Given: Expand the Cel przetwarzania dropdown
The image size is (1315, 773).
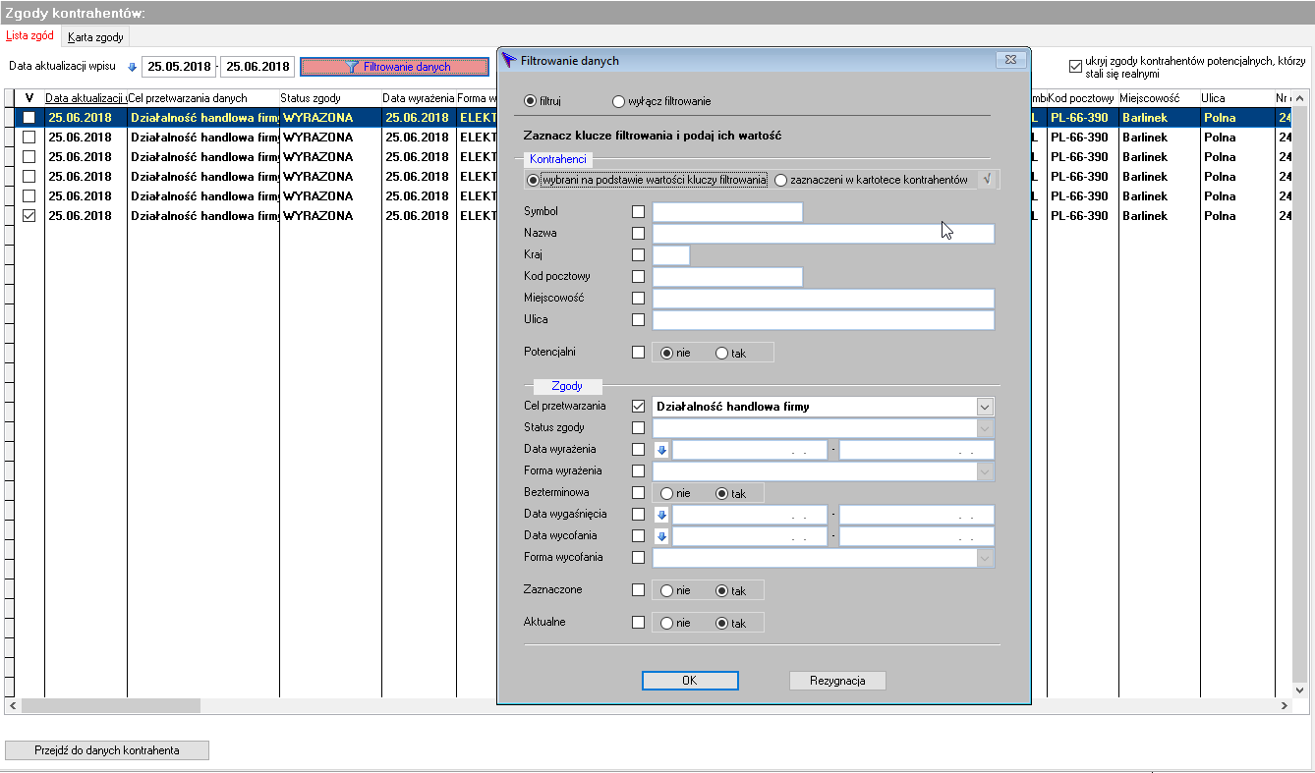Looking at the screenshot, I should pos(986,407).
